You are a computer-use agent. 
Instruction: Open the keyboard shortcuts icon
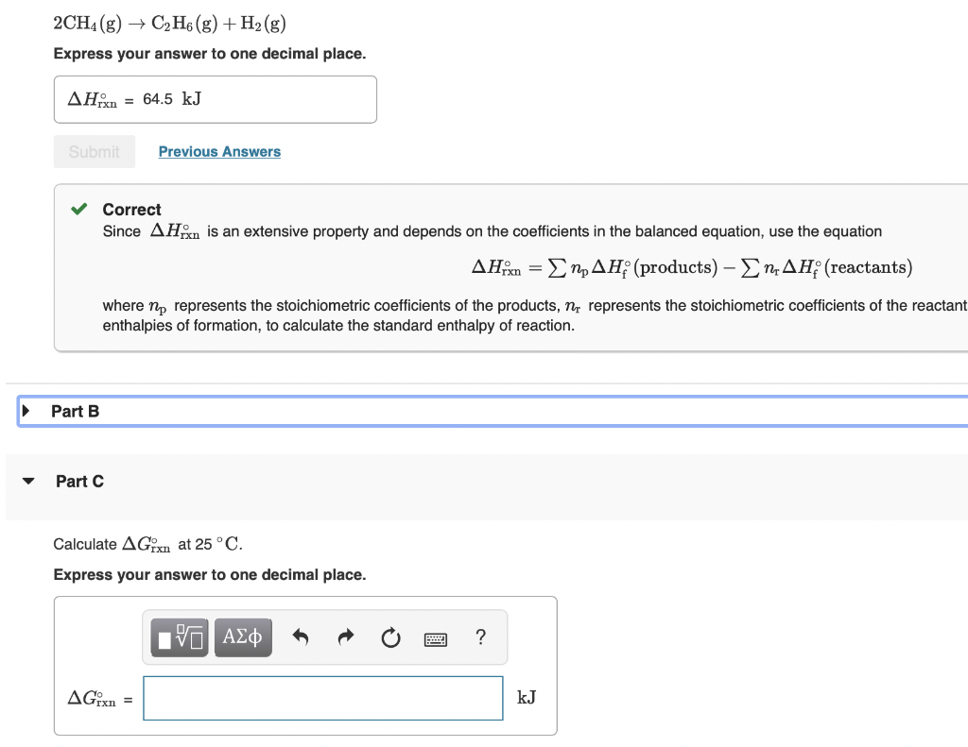click(x=436, y=637)
